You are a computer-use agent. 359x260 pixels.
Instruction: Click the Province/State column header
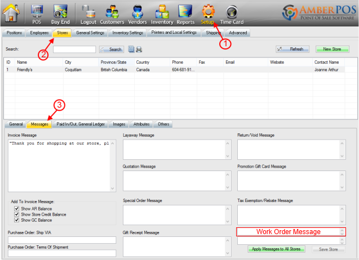pos(117,62)
